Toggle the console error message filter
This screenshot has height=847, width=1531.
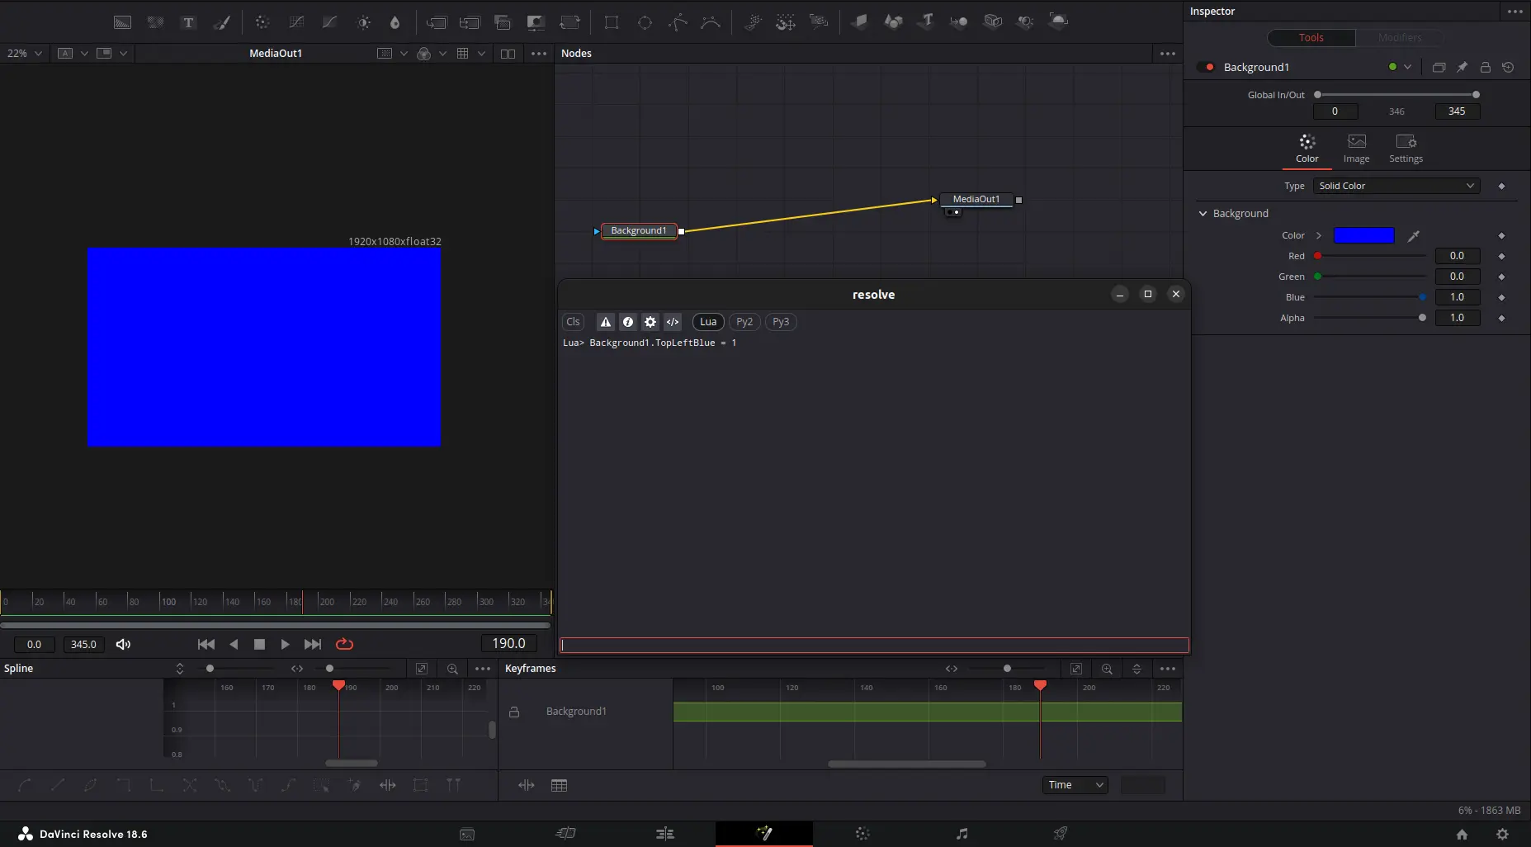click(x=606, y=322)
